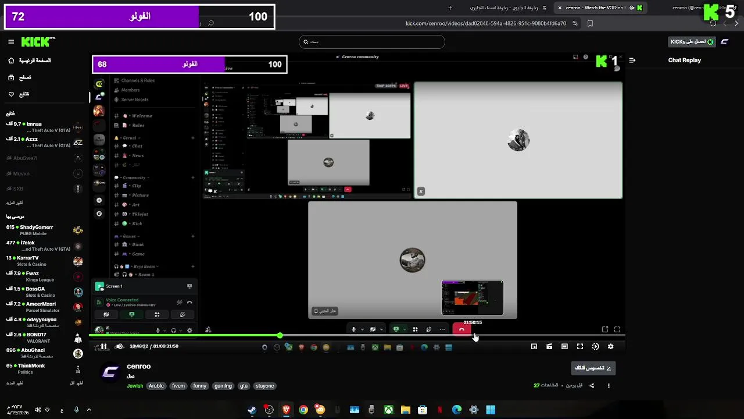The width and height of the screenshot is (744, 419).
Task: Select the gta tag
Action: (x=244, y=386)
